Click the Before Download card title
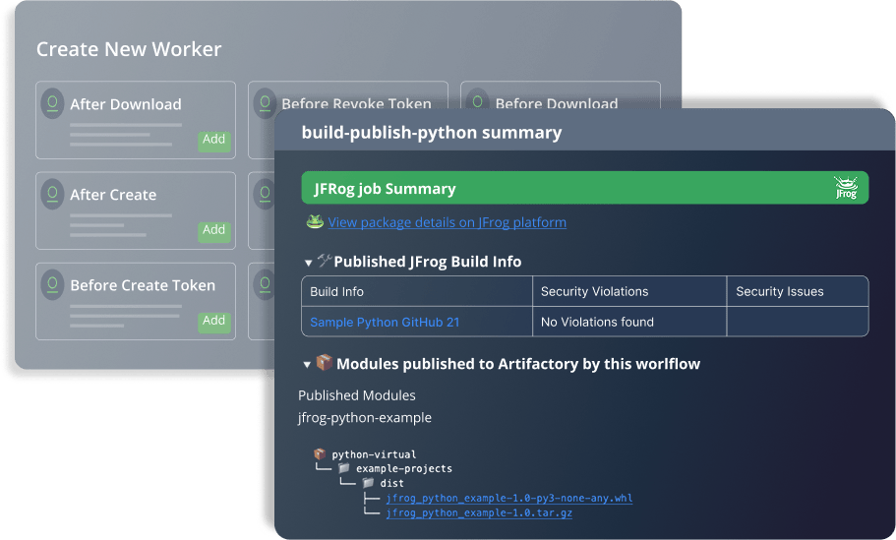 [x=557, y=103]
